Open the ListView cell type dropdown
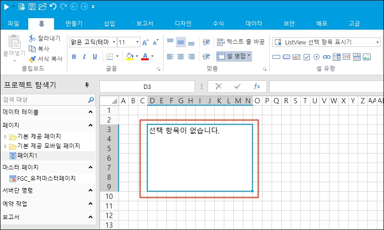 pos(377,42)
